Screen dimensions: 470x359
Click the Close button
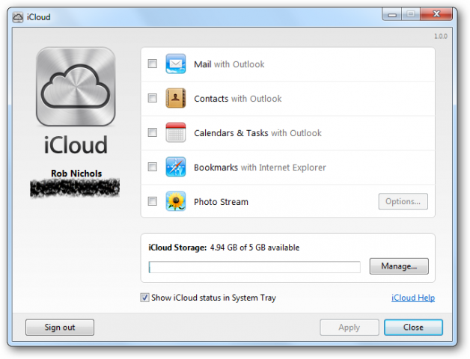tap(413, 328)
